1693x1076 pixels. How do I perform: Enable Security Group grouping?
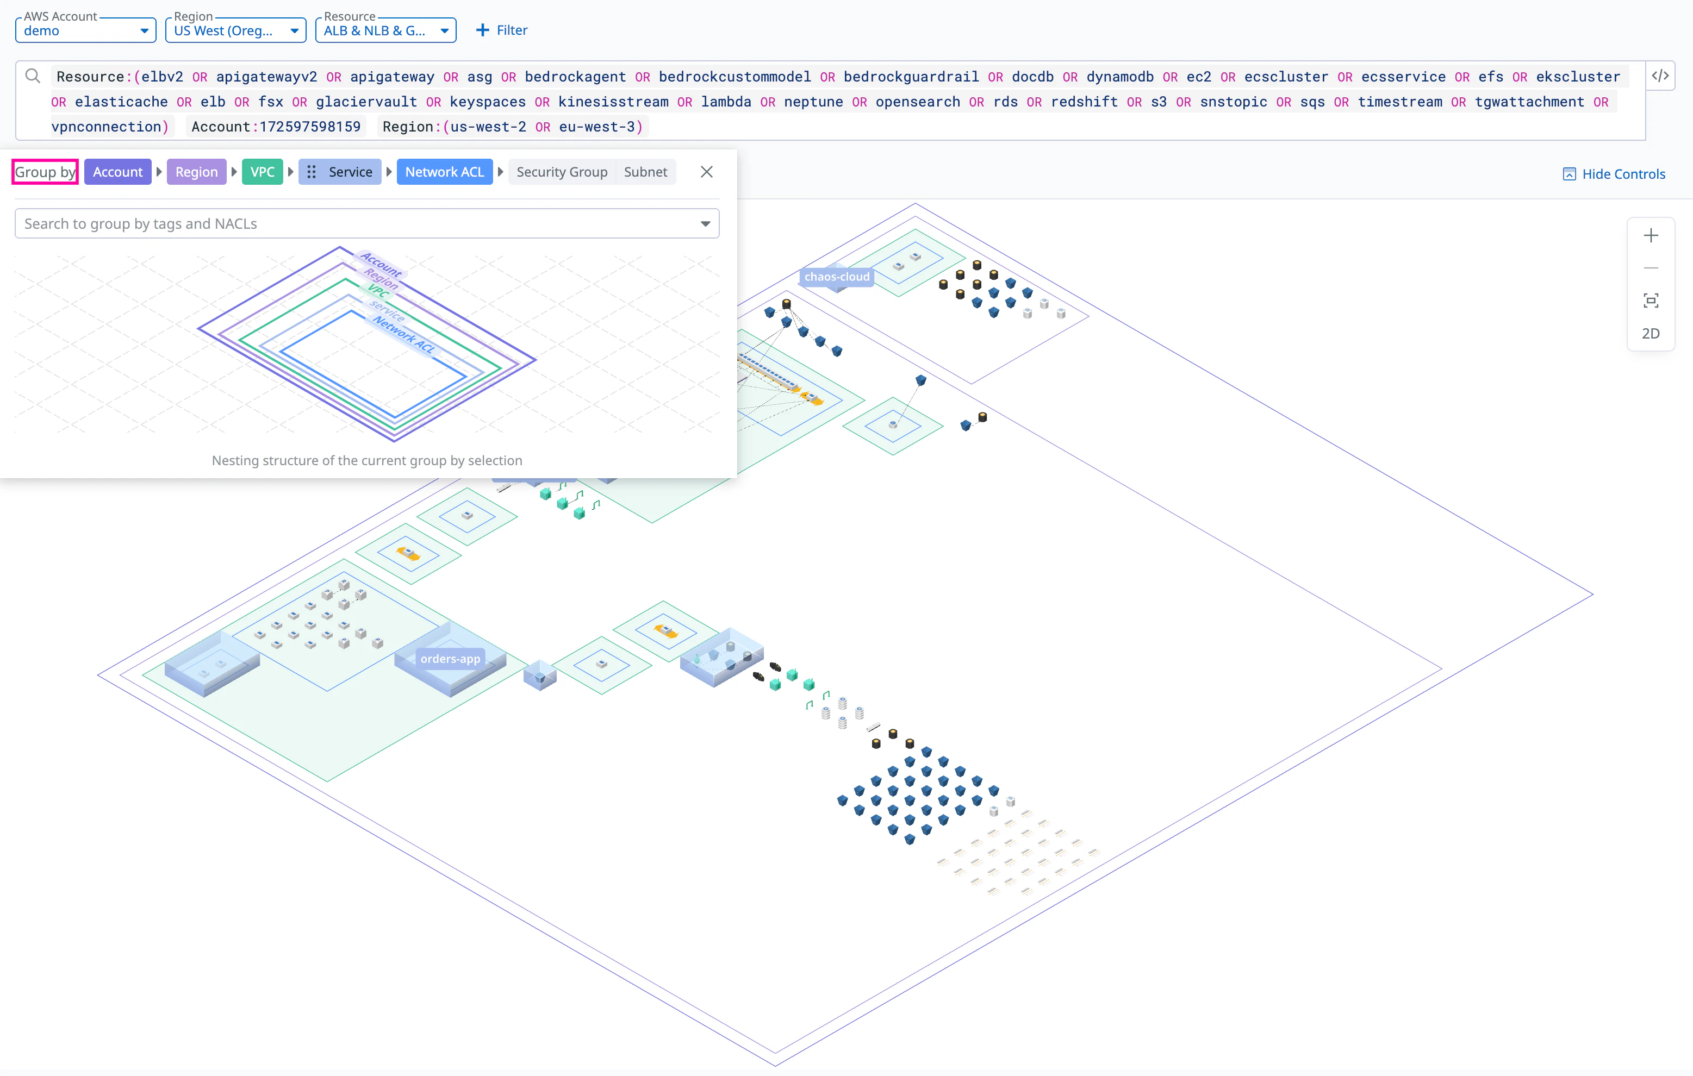(561, 172)
